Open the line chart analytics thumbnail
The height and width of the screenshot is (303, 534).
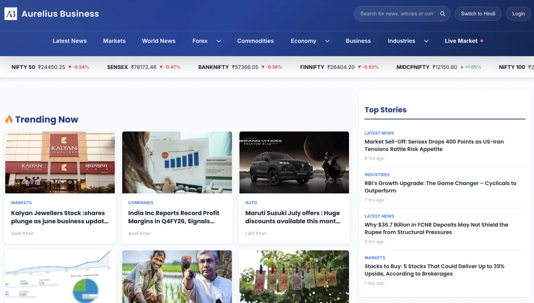click(x=60, y=277)
